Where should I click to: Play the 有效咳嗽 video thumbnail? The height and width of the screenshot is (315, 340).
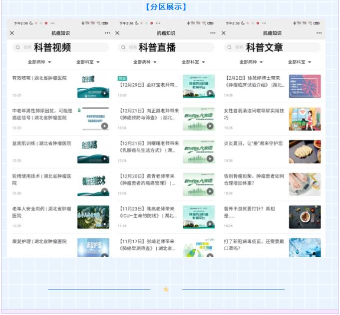click(93, 86)
